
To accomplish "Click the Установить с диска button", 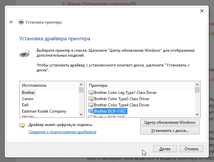I will click(170, 131).
